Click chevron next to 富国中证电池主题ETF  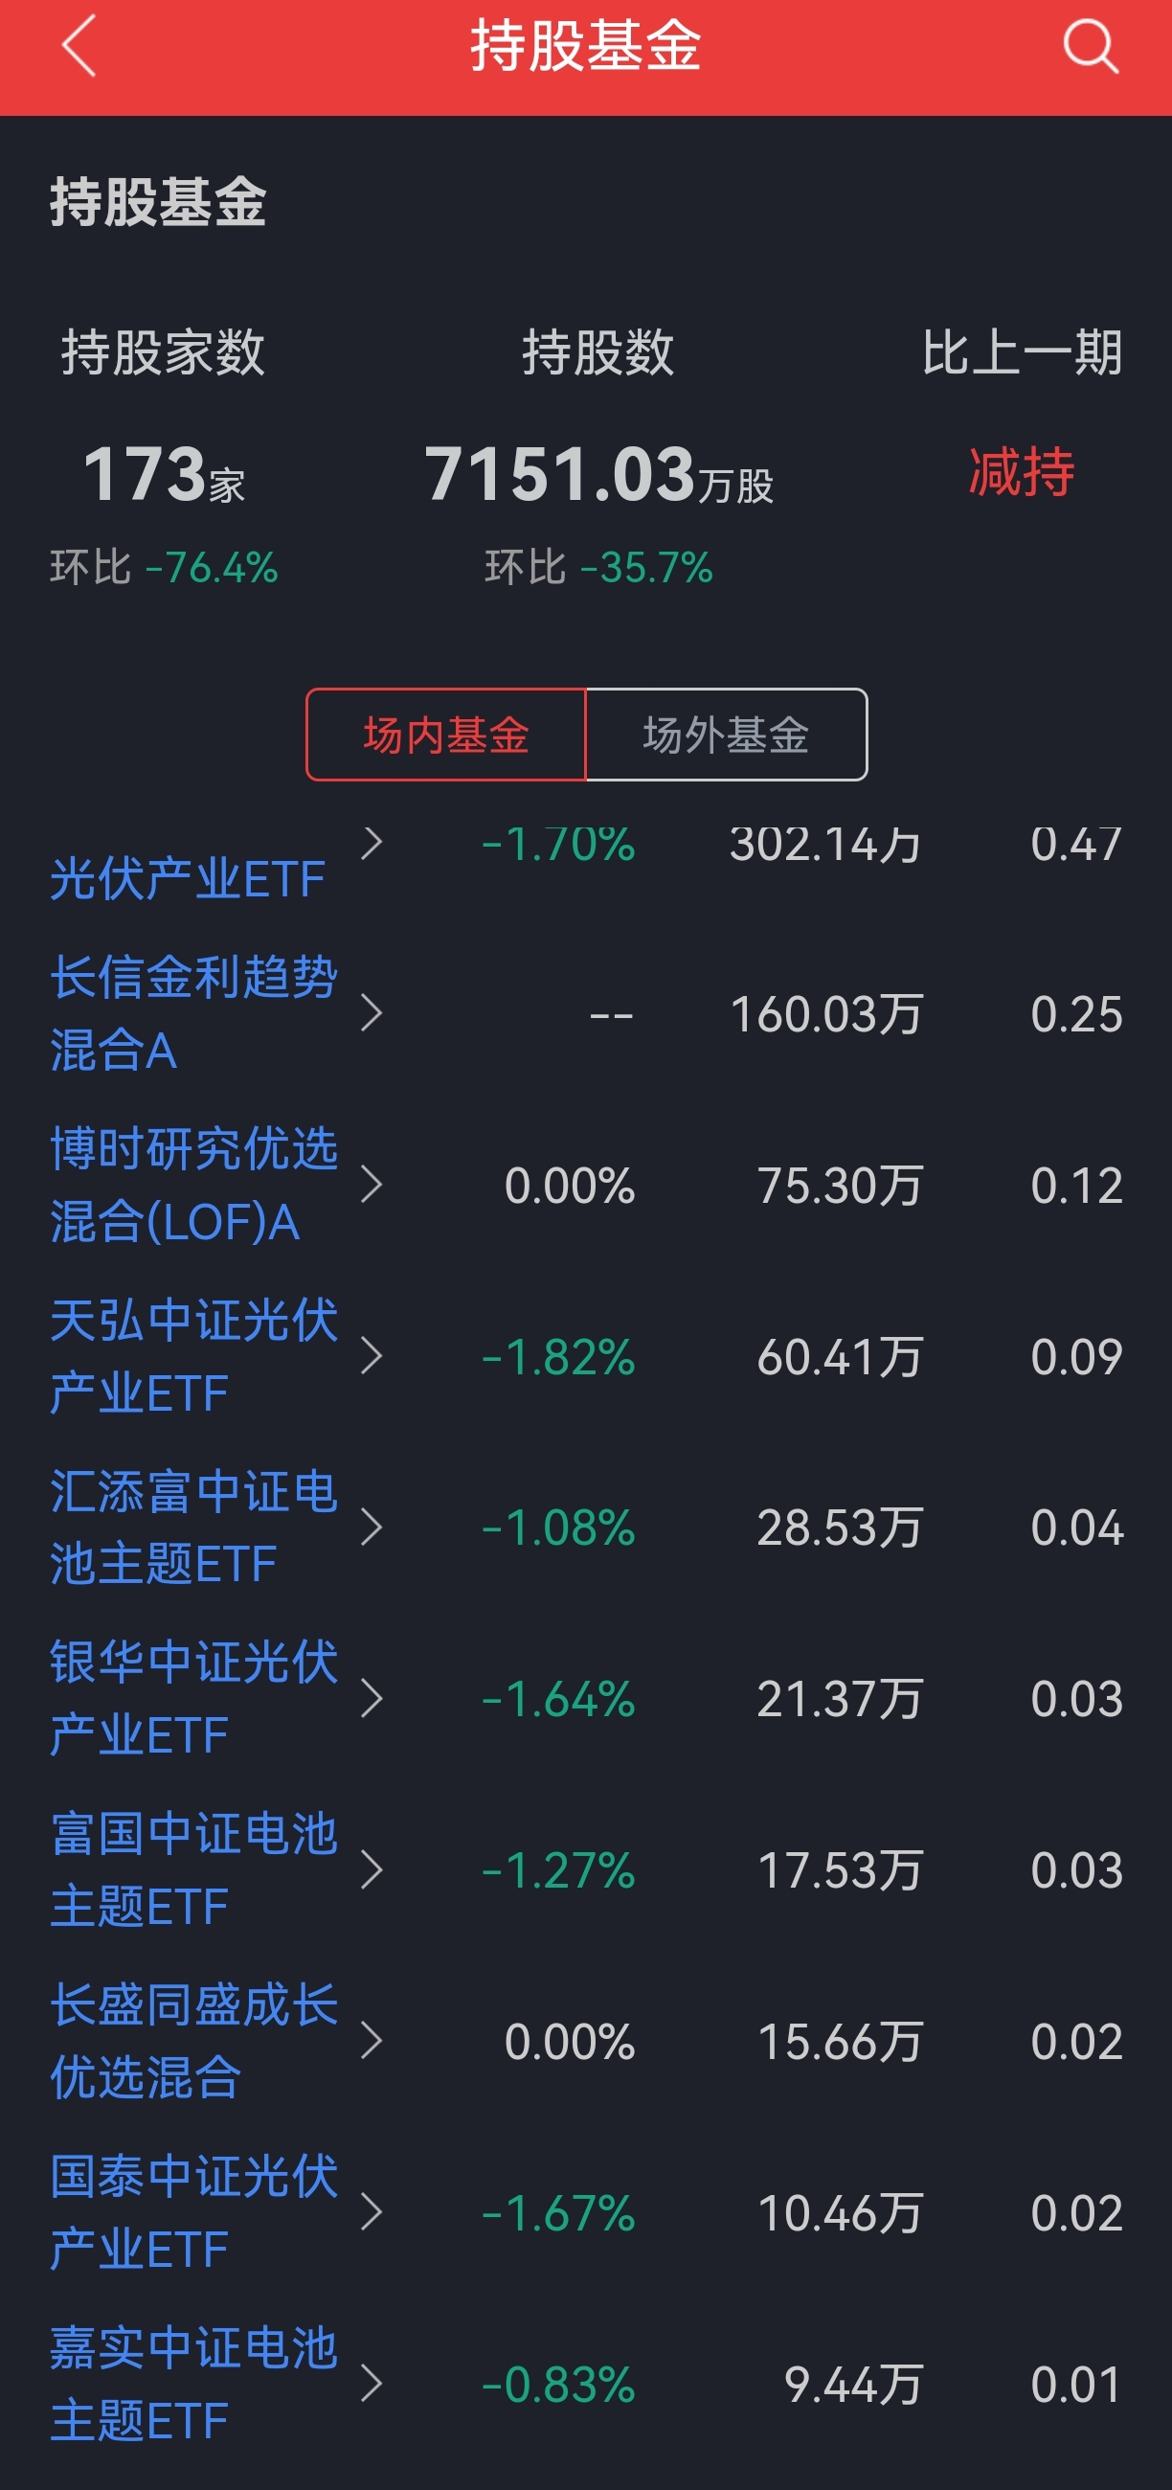pyautogui.click(x=372, y=1869)
